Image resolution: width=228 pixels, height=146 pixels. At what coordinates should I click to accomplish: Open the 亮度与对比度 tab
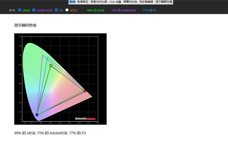(99, 2)
